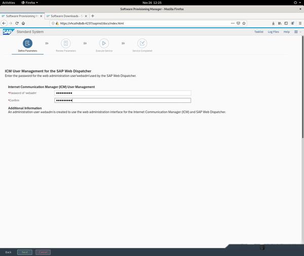Screen dimensions: 304x256
Task: Open the Pocket save icon in address bar
Action: point(238,23)
